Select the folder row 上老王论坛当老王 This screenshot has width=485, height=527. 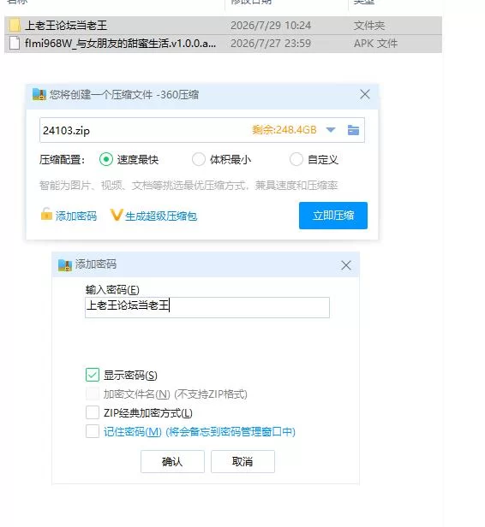pyautogui.click(x=223, y=26)
